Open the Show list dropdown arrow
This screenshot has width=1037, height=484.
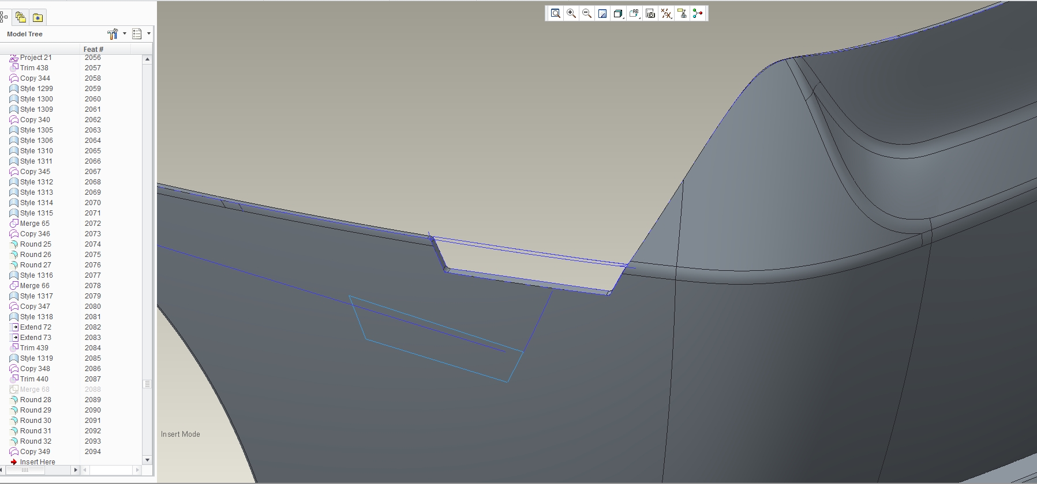tap(149, 34)
